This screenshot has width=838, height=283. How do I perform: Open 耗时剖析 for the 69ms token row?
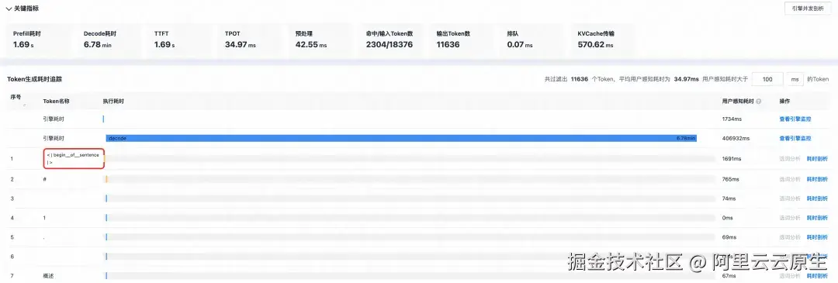point(816,237)
